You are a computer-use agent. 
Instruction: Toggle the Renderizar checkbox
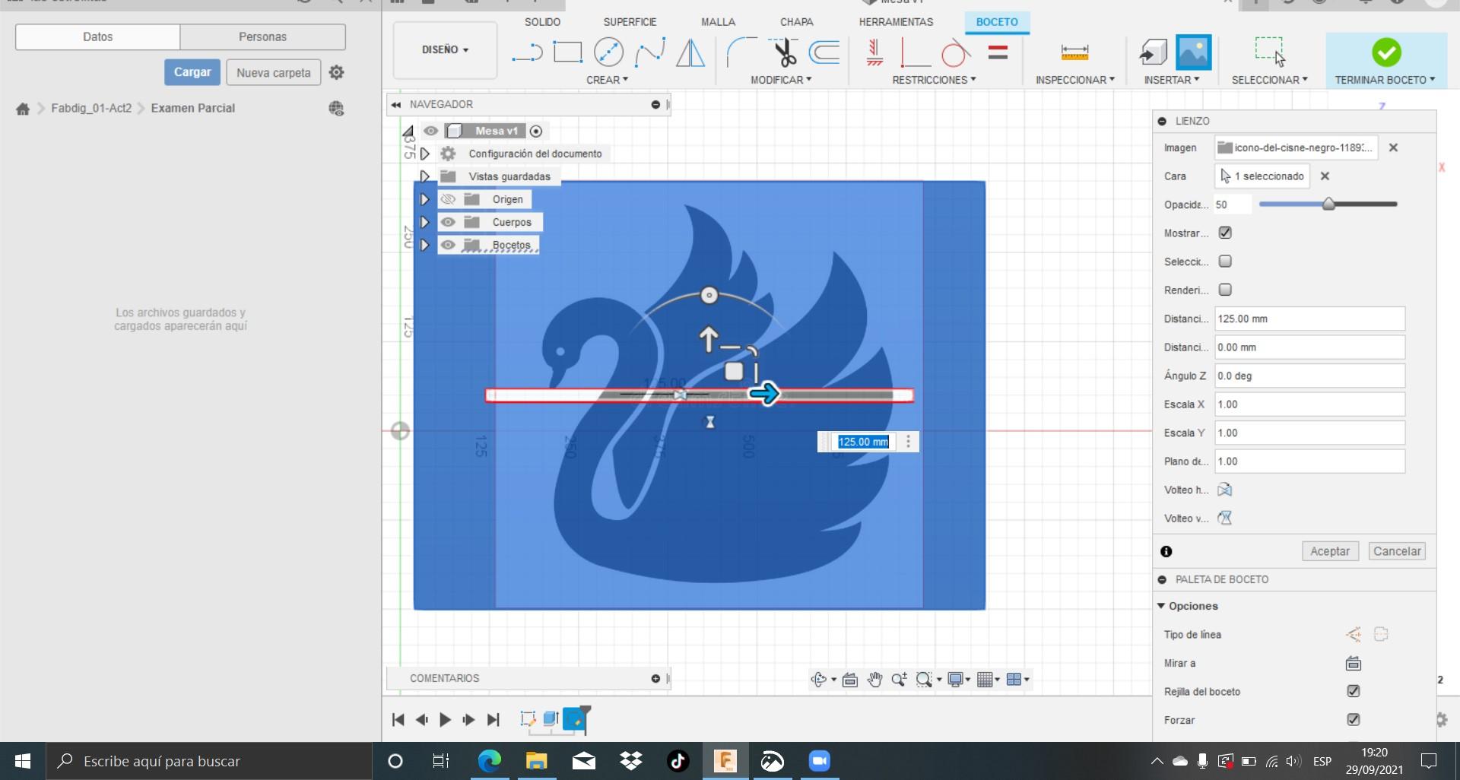(1225, 290)
